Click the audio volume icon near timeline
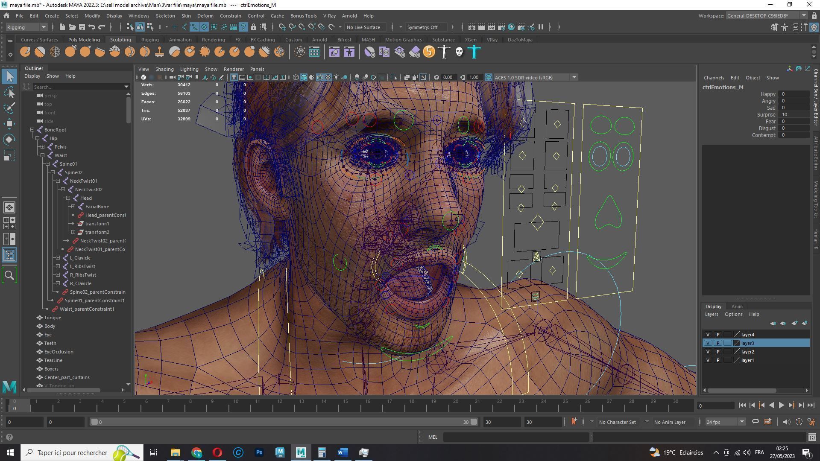This screenshot has height=461, width=820. tap(786, 422)
